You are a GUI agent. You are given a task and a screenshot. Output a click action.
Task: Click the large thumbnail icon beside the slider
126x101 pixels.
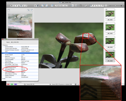[x=121, y=6]
